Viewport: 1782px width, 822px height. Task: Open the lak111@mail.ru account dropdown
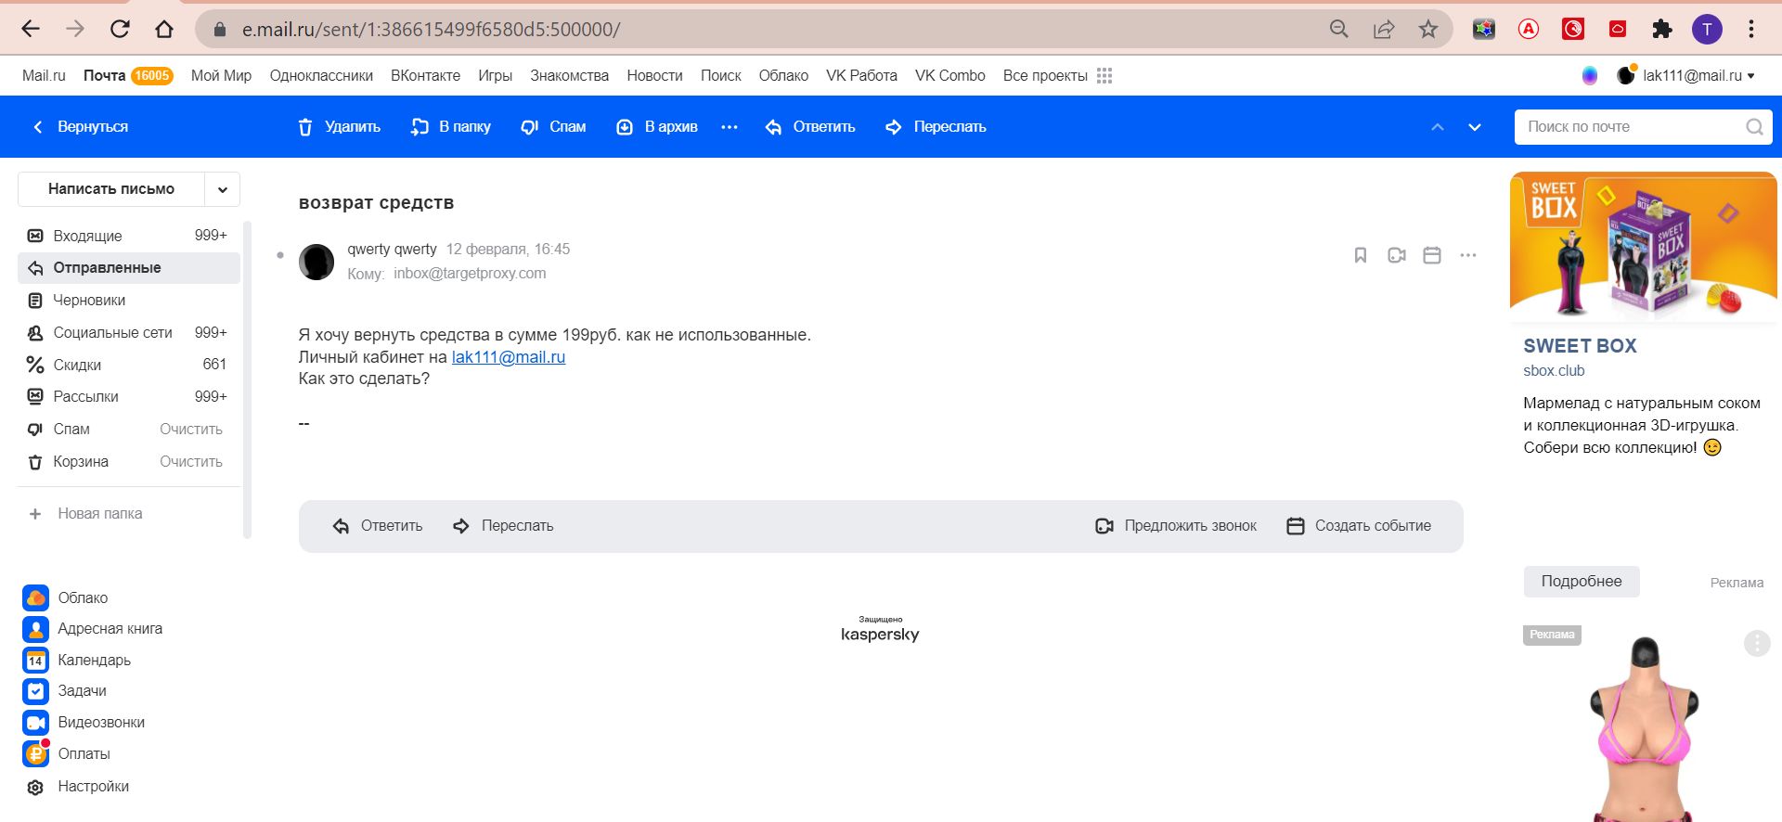(1698, 76)
